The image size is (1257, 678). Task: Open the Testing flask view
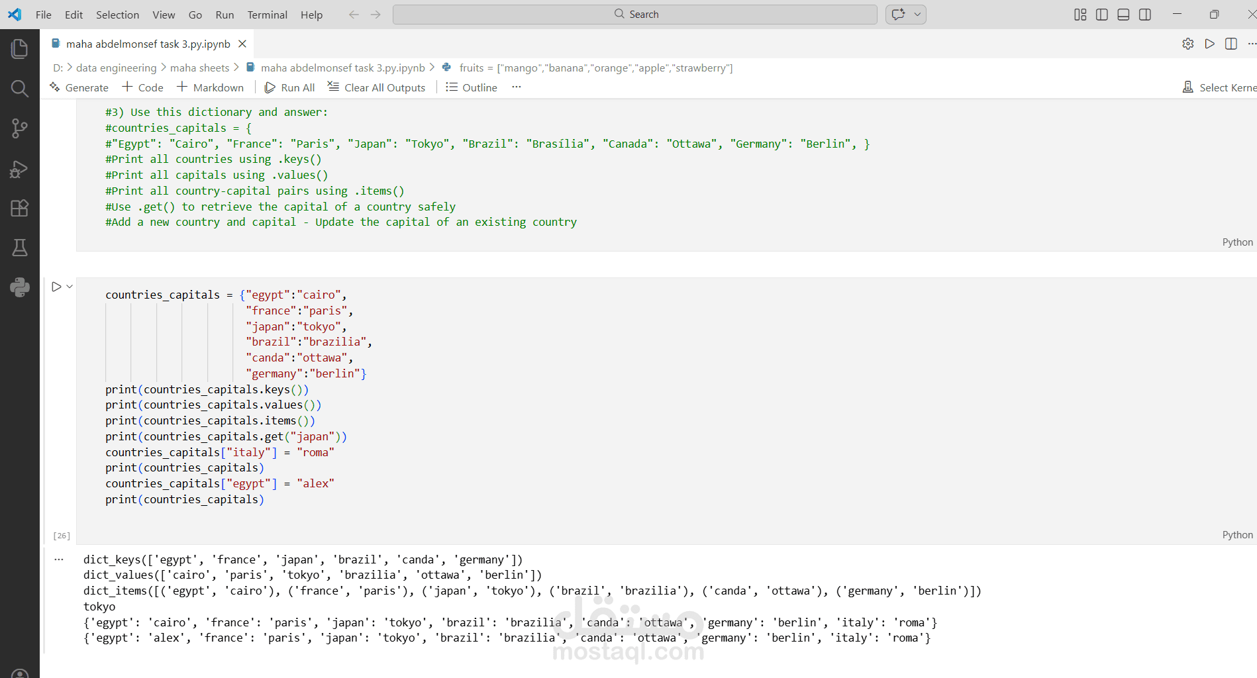[x=19, y=248]
